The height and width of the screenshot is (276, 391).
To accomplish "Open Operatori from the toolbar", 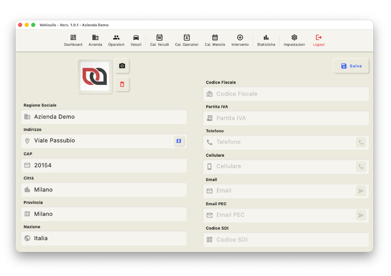I will point(116,40).
